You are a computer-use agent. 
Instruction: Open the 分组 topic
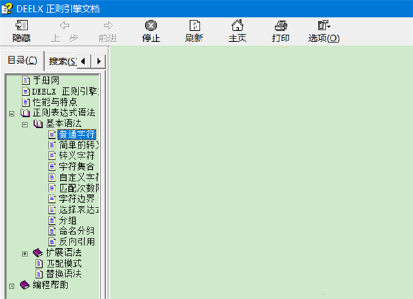click(67, 221)
